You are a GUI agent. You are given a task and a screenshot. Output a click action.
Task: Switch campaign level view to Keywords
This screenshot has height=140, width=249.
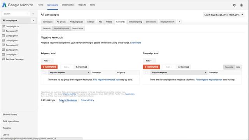pos(229,67)
